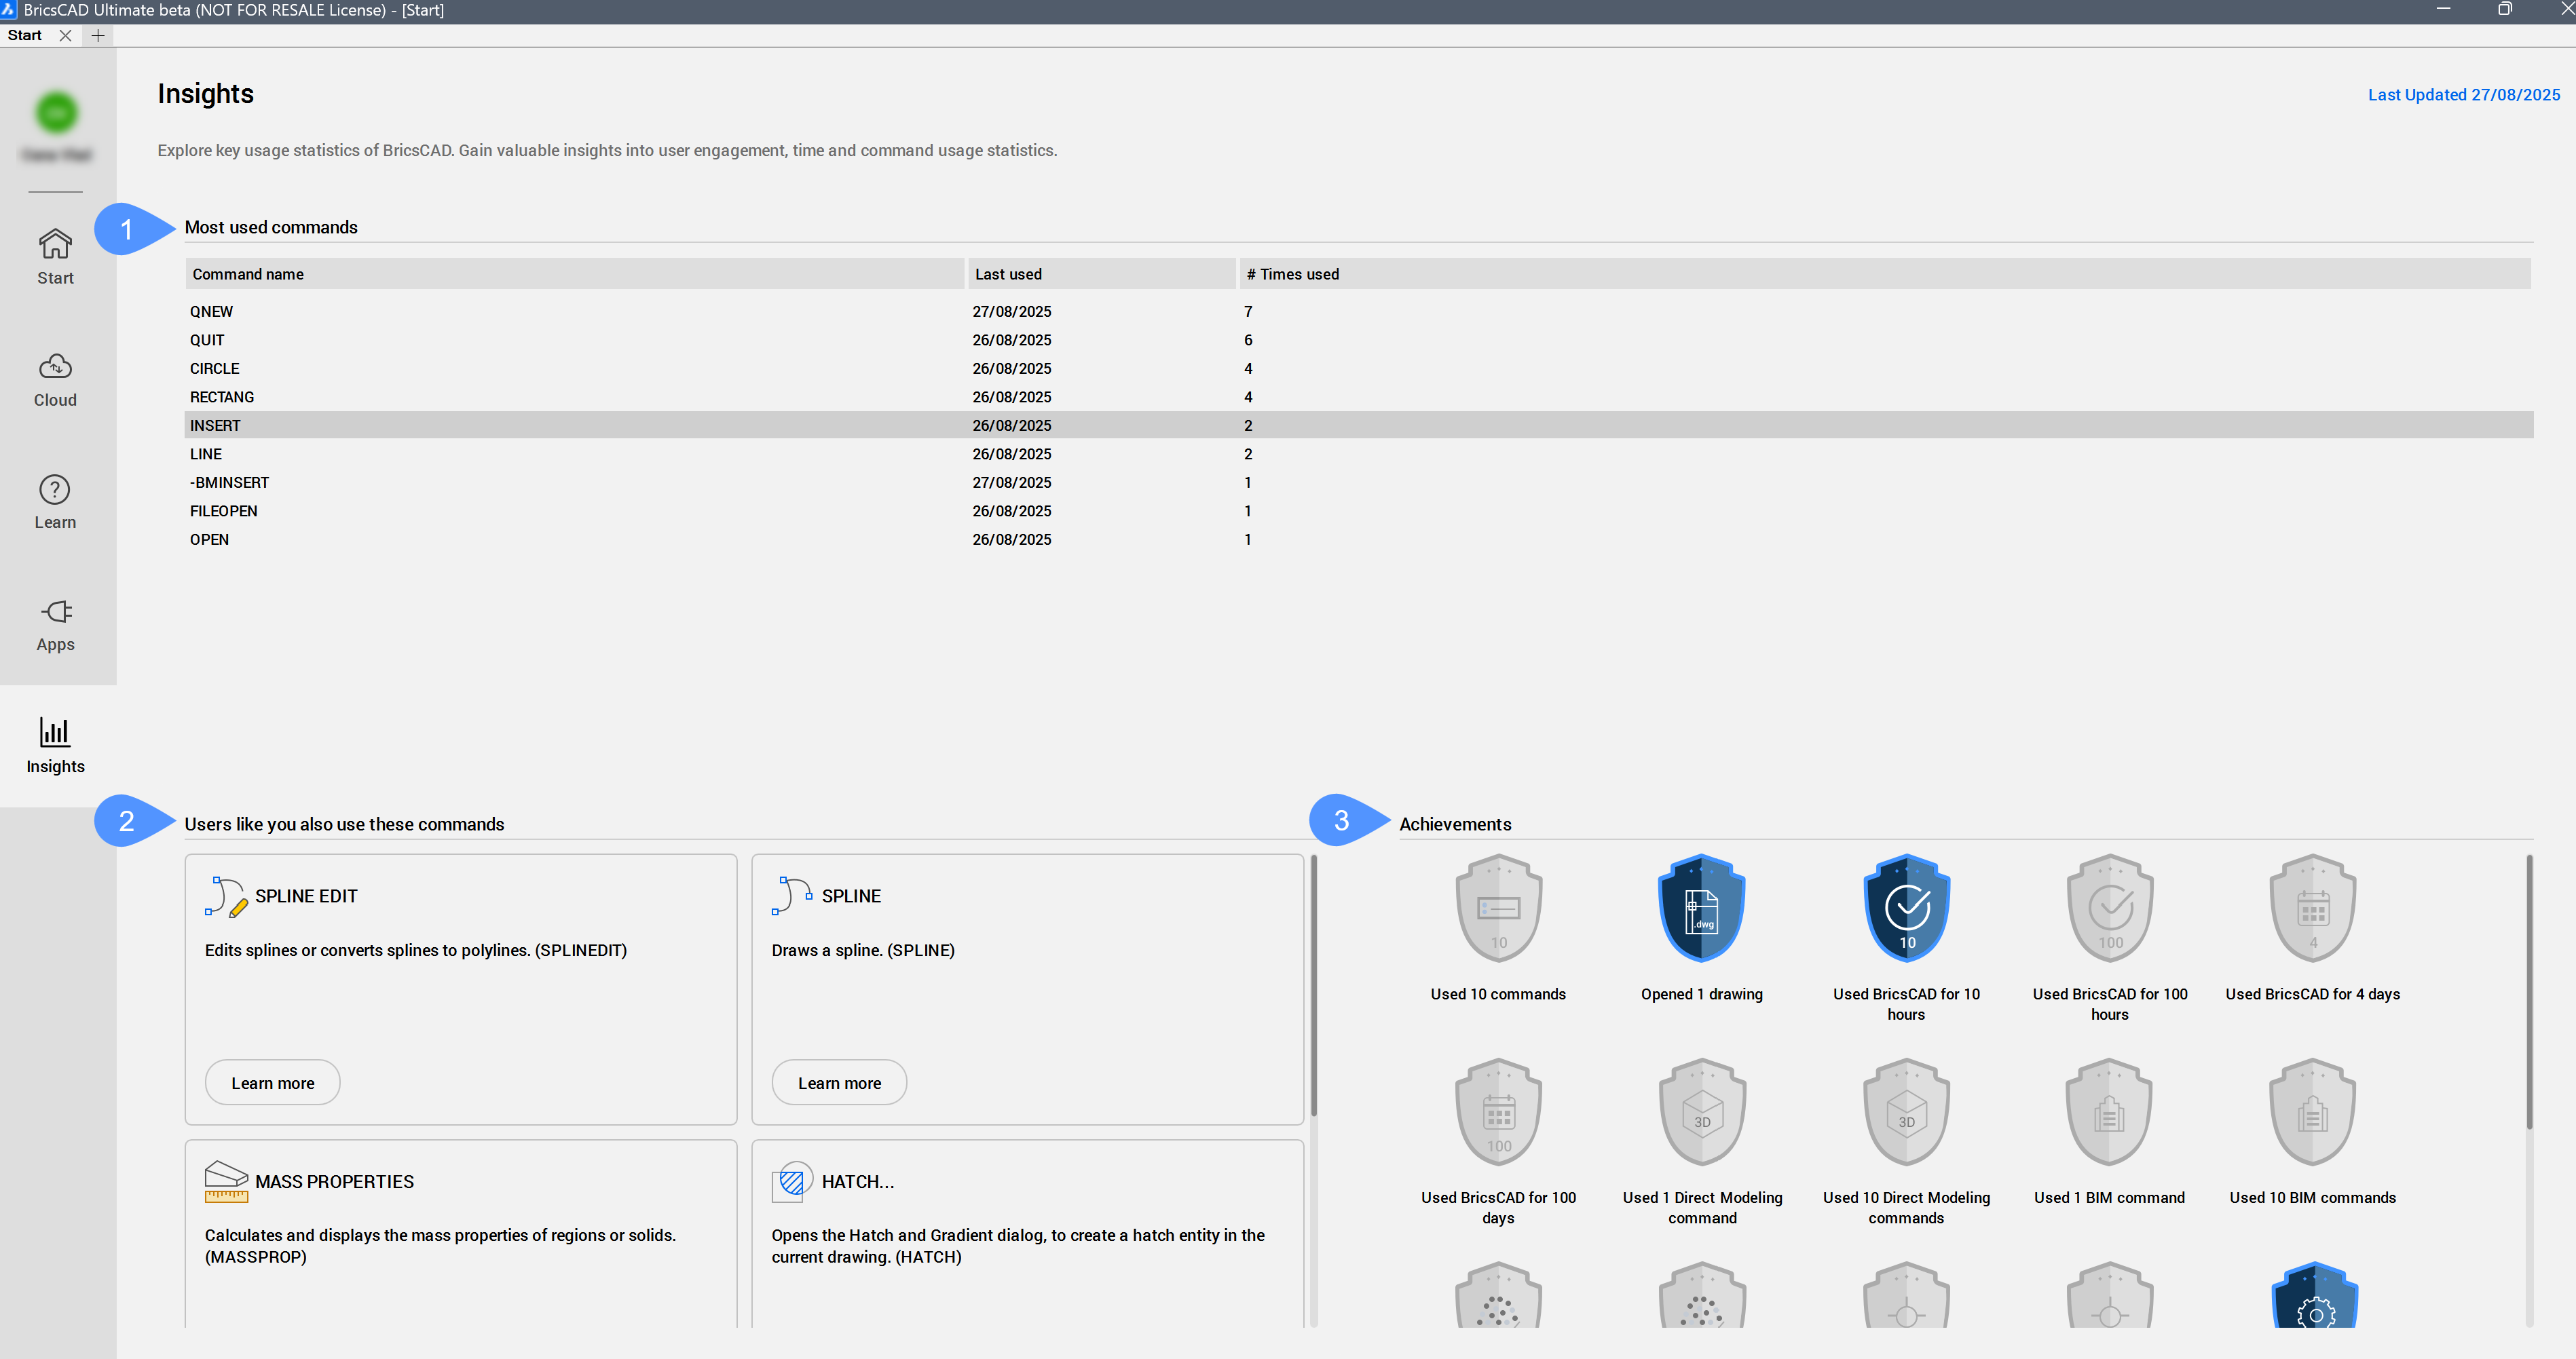Open the Apps section in sidebar

pos(55,624)
